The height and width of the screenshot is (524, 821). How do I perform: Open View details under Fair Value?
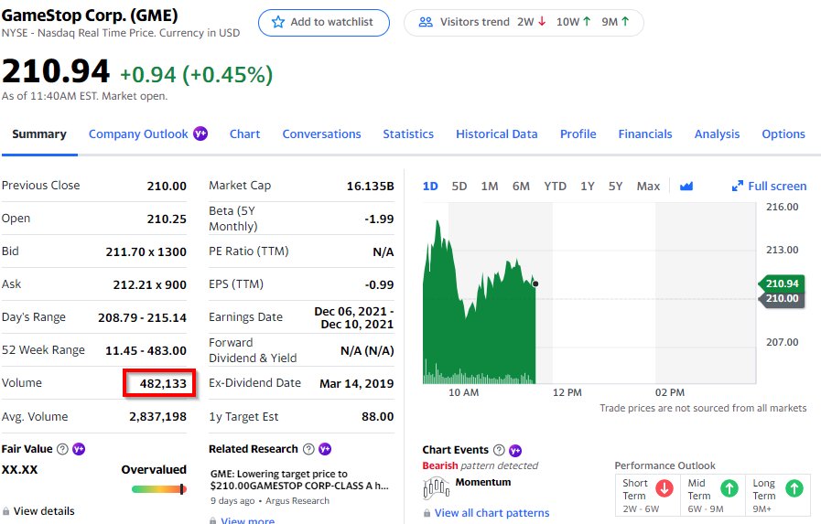(44, 511)
